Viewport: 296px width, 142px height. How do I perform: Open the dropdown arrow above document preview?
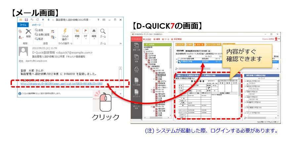[239, 78]
